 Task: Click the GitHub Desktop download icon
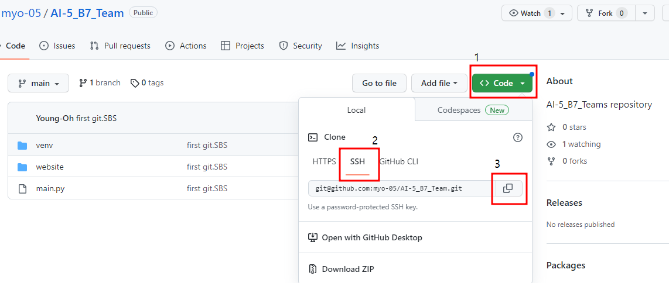pyautogui.click(x=313, y=237)
